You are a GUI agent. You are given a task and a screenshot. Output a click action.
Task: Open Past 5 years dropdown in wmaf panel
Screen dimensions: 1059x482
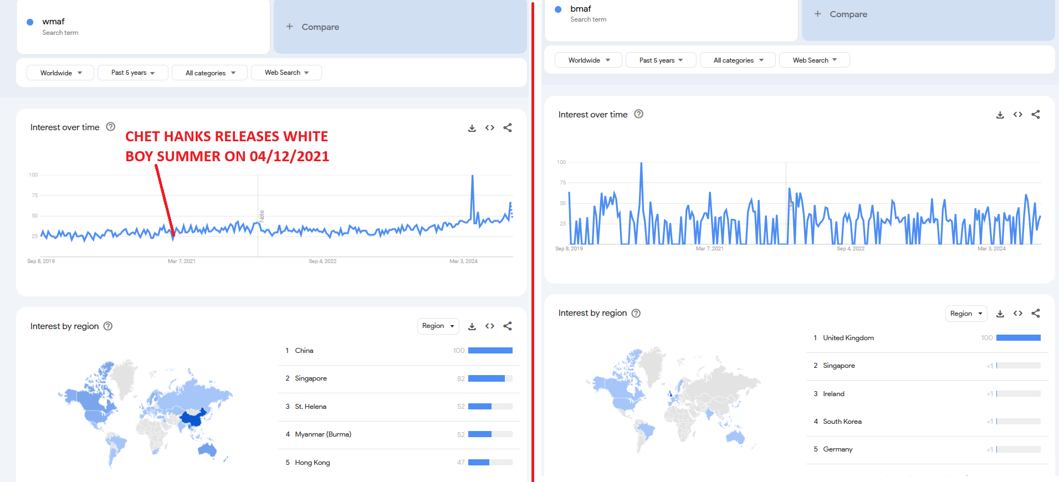[133, 73]
